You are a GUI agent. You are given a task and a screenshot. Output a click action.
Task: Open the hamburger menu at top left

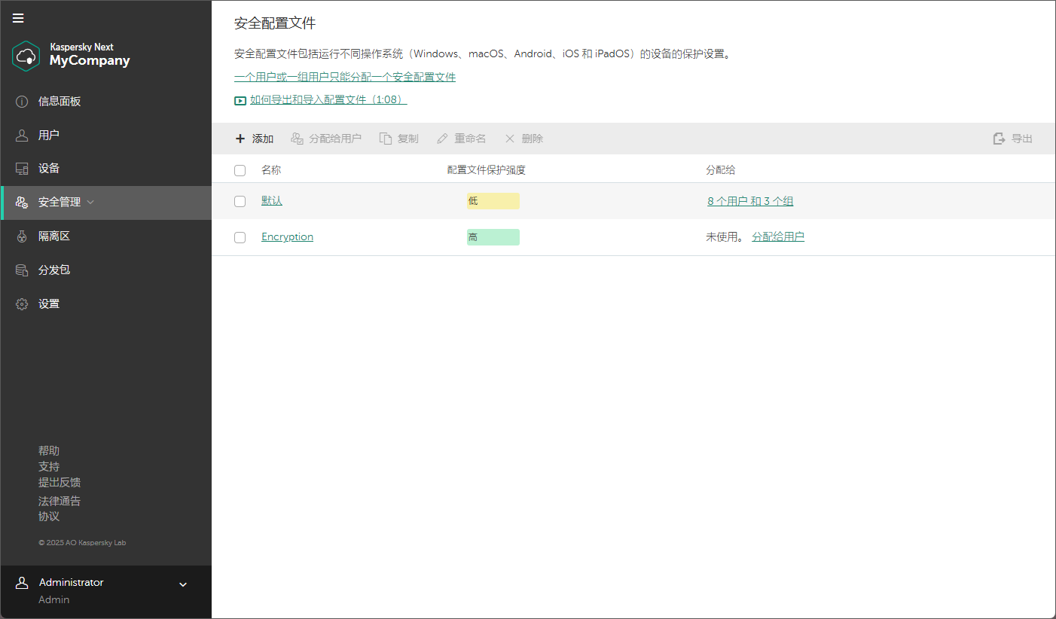(18, 18)
